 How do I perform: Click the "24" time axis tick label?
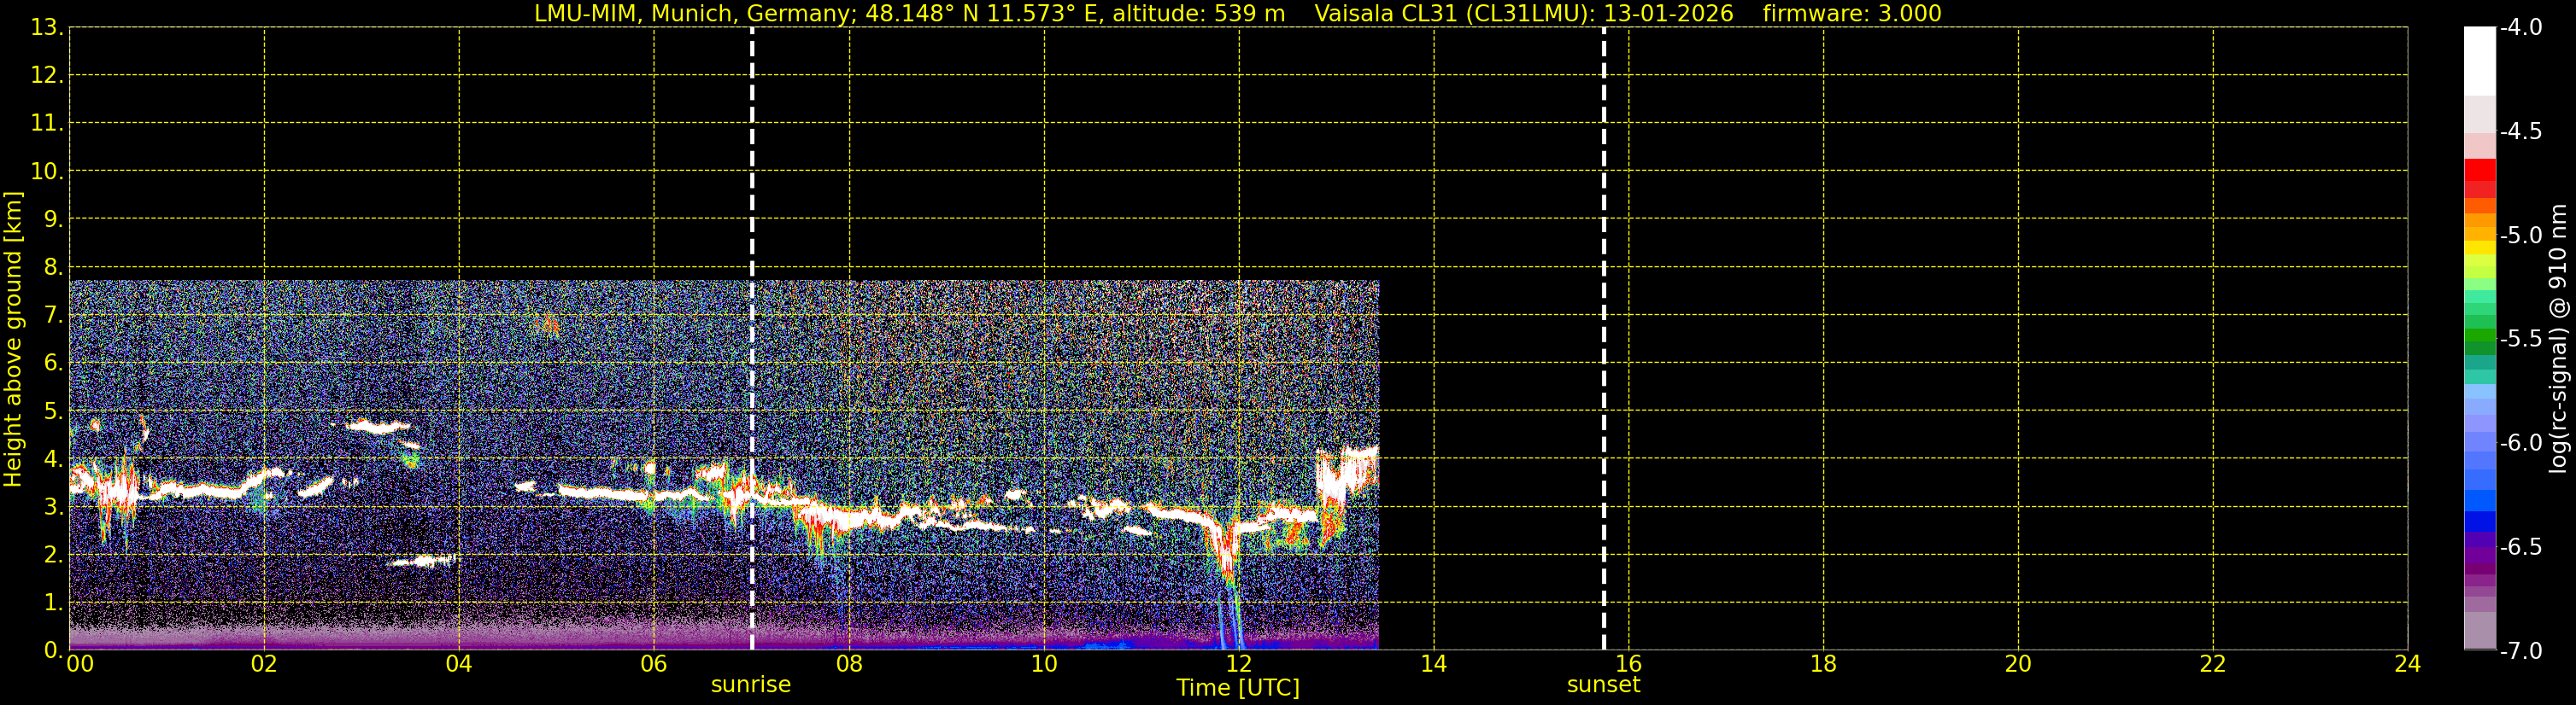coord(2408,664)
